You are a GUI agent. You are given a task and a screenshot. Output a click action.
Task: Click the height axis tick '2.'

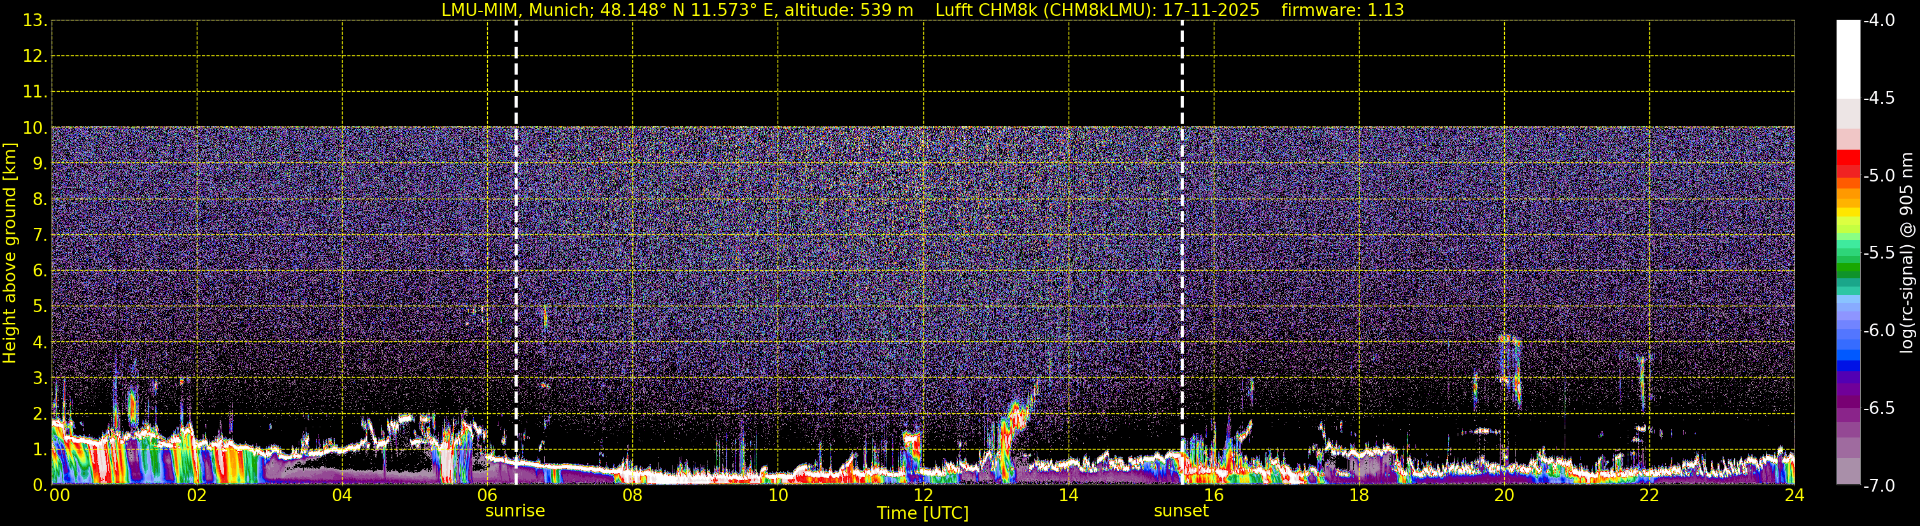click(39, 413)
